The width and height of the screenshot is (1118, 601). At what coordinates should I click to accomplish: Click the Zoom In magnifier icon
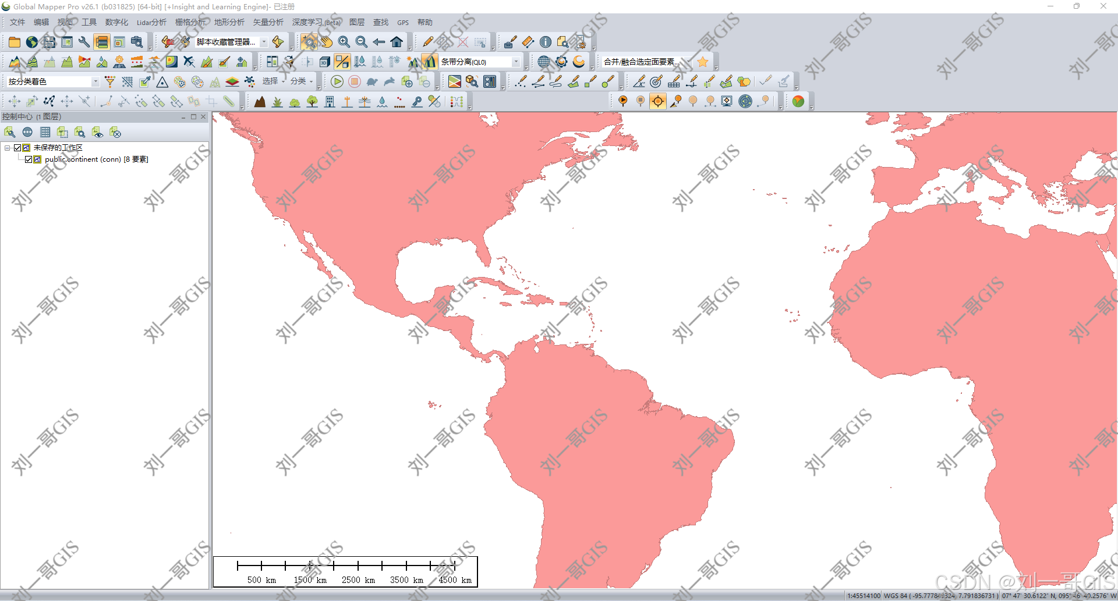pyautogui.click(x=344, y=42)
